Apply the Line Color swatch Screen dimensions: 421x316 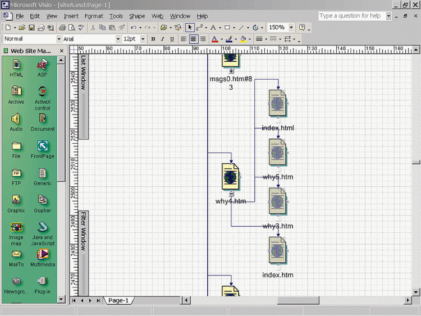[229, 39]
